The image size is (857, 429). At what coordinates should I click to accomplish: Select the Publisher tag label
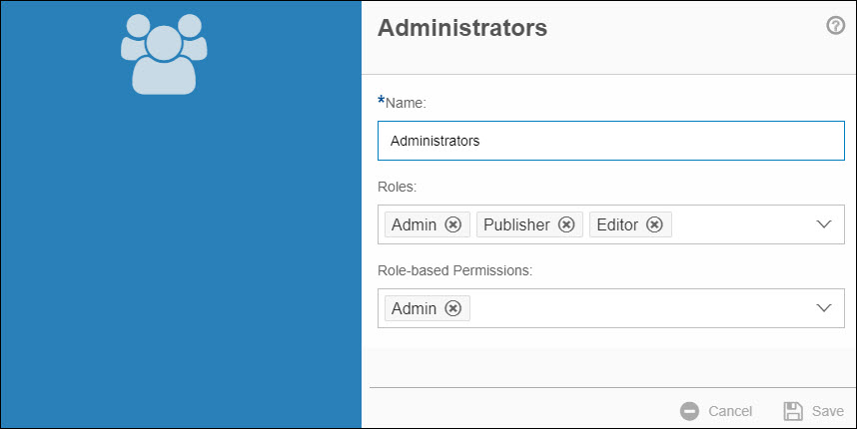pos(516,224)
